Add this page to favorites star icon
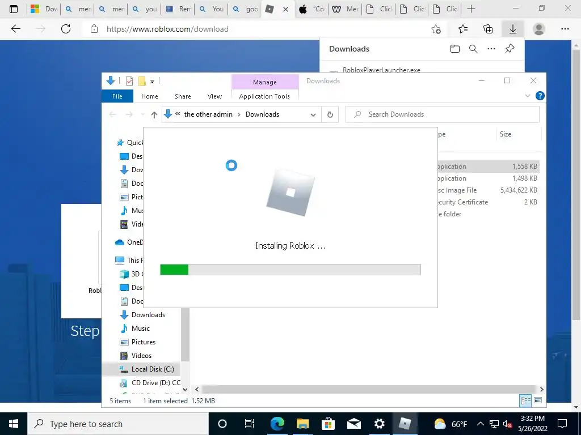 (436, 29)
